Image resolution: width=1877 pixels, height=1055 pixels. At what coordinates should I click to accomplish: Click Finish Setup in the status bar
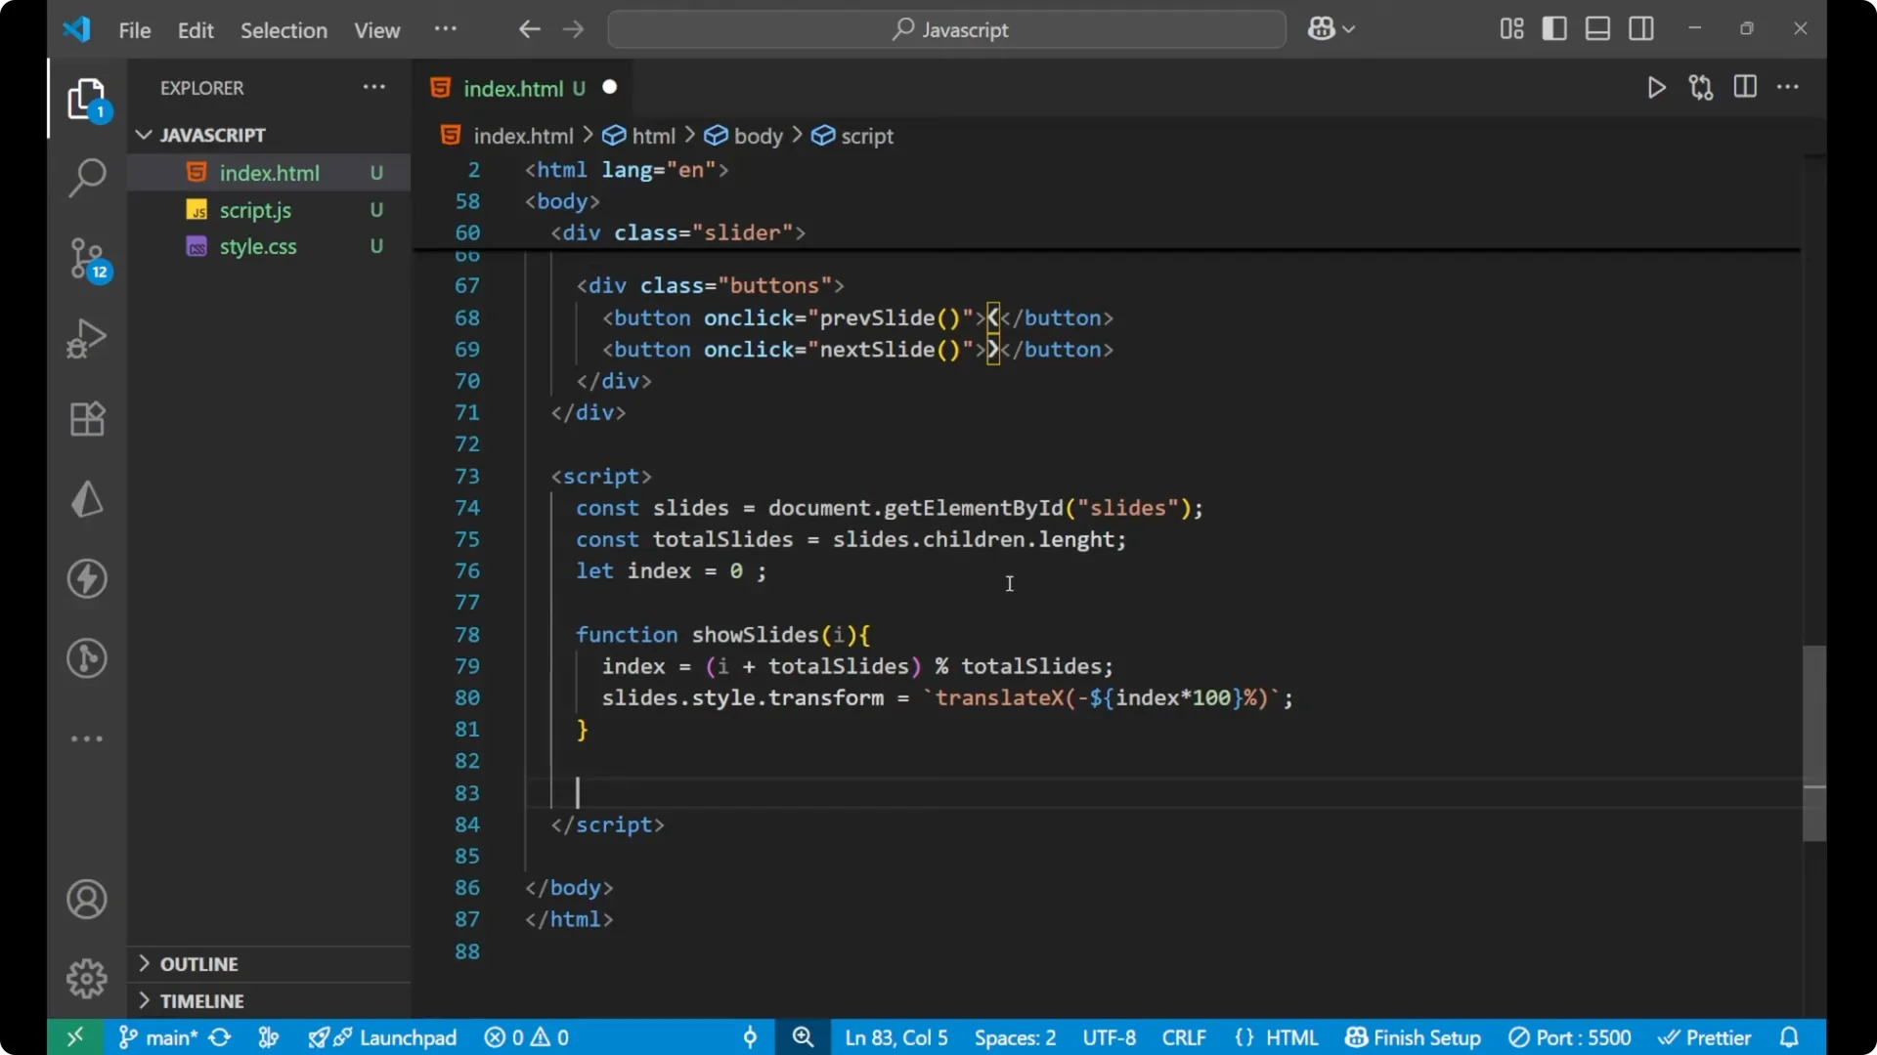click(1413, 1037)
